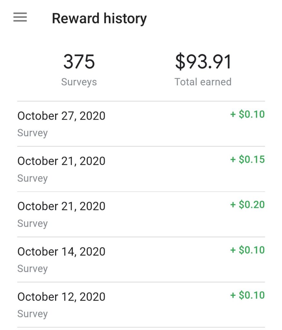This screenshot has height=330, width=282.
Task: Open the hamburger navigation menu
Action: click(x=20, y=17)
